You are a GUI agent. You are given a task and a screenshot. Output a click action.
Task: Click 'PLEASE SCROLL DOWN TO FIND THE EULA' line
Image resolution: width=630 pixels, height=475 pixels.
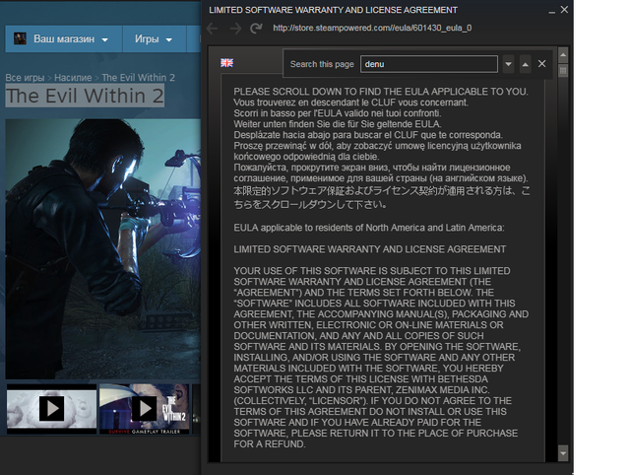click(x=381, y=92)
